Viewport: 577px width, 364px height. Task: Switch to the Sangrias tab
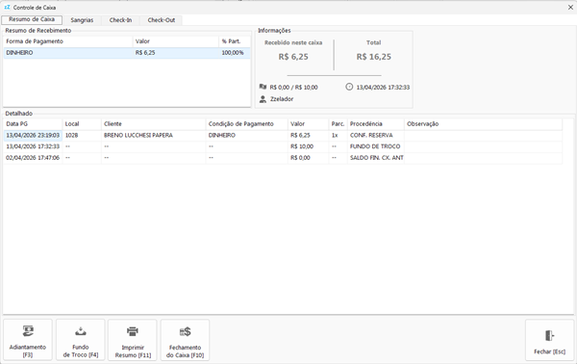(x=82, y=20)
